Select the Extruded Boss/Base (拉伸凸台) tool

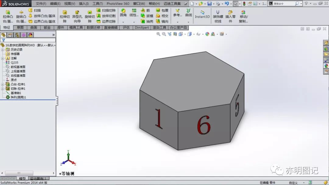click(x=8, y=16)
